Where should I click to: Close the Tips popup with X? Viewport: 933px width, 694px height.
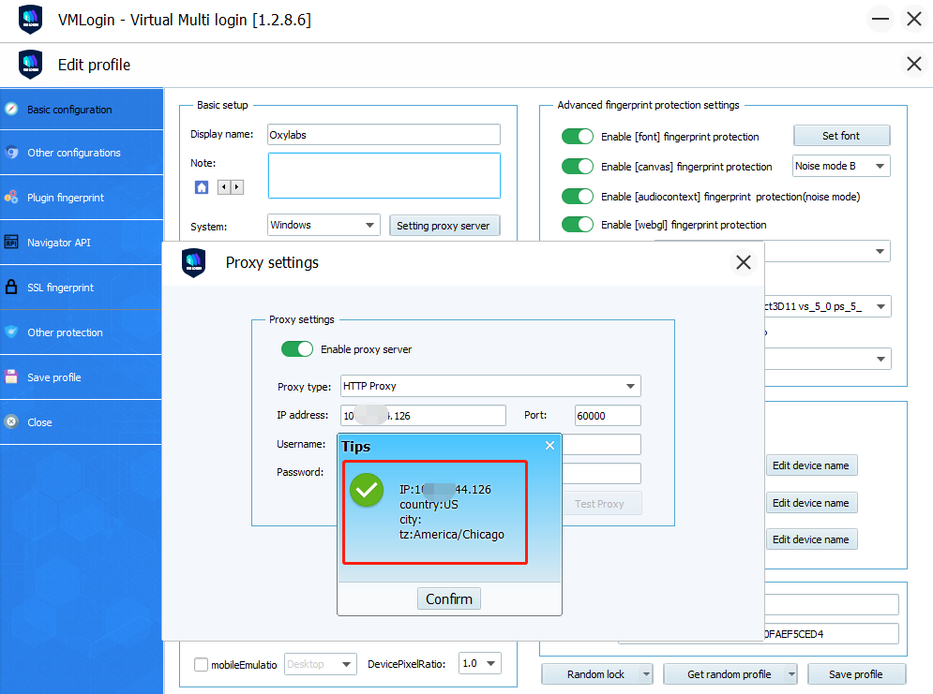click(549, 445)
